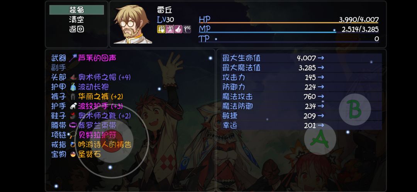Tap the red virtual joystick center
Image resolution: width=417 pixels, height=192 pixels.
(x=113, y=141)
